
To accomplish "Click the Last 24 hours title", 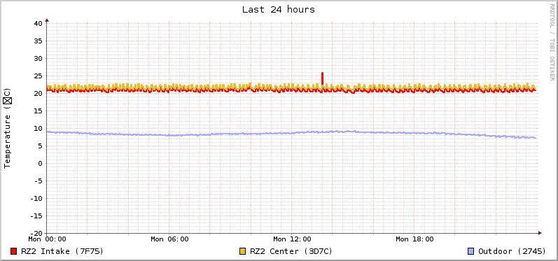I will click(x=279, y=10).
